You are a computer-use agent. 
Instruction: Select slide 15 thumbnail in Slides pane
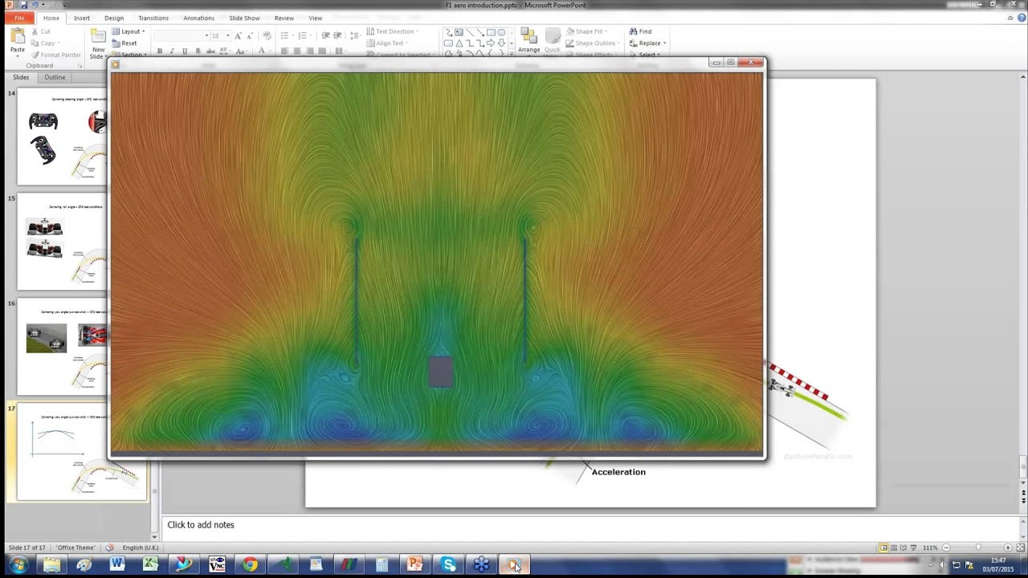pyautogui.click(x=62, y=242)
